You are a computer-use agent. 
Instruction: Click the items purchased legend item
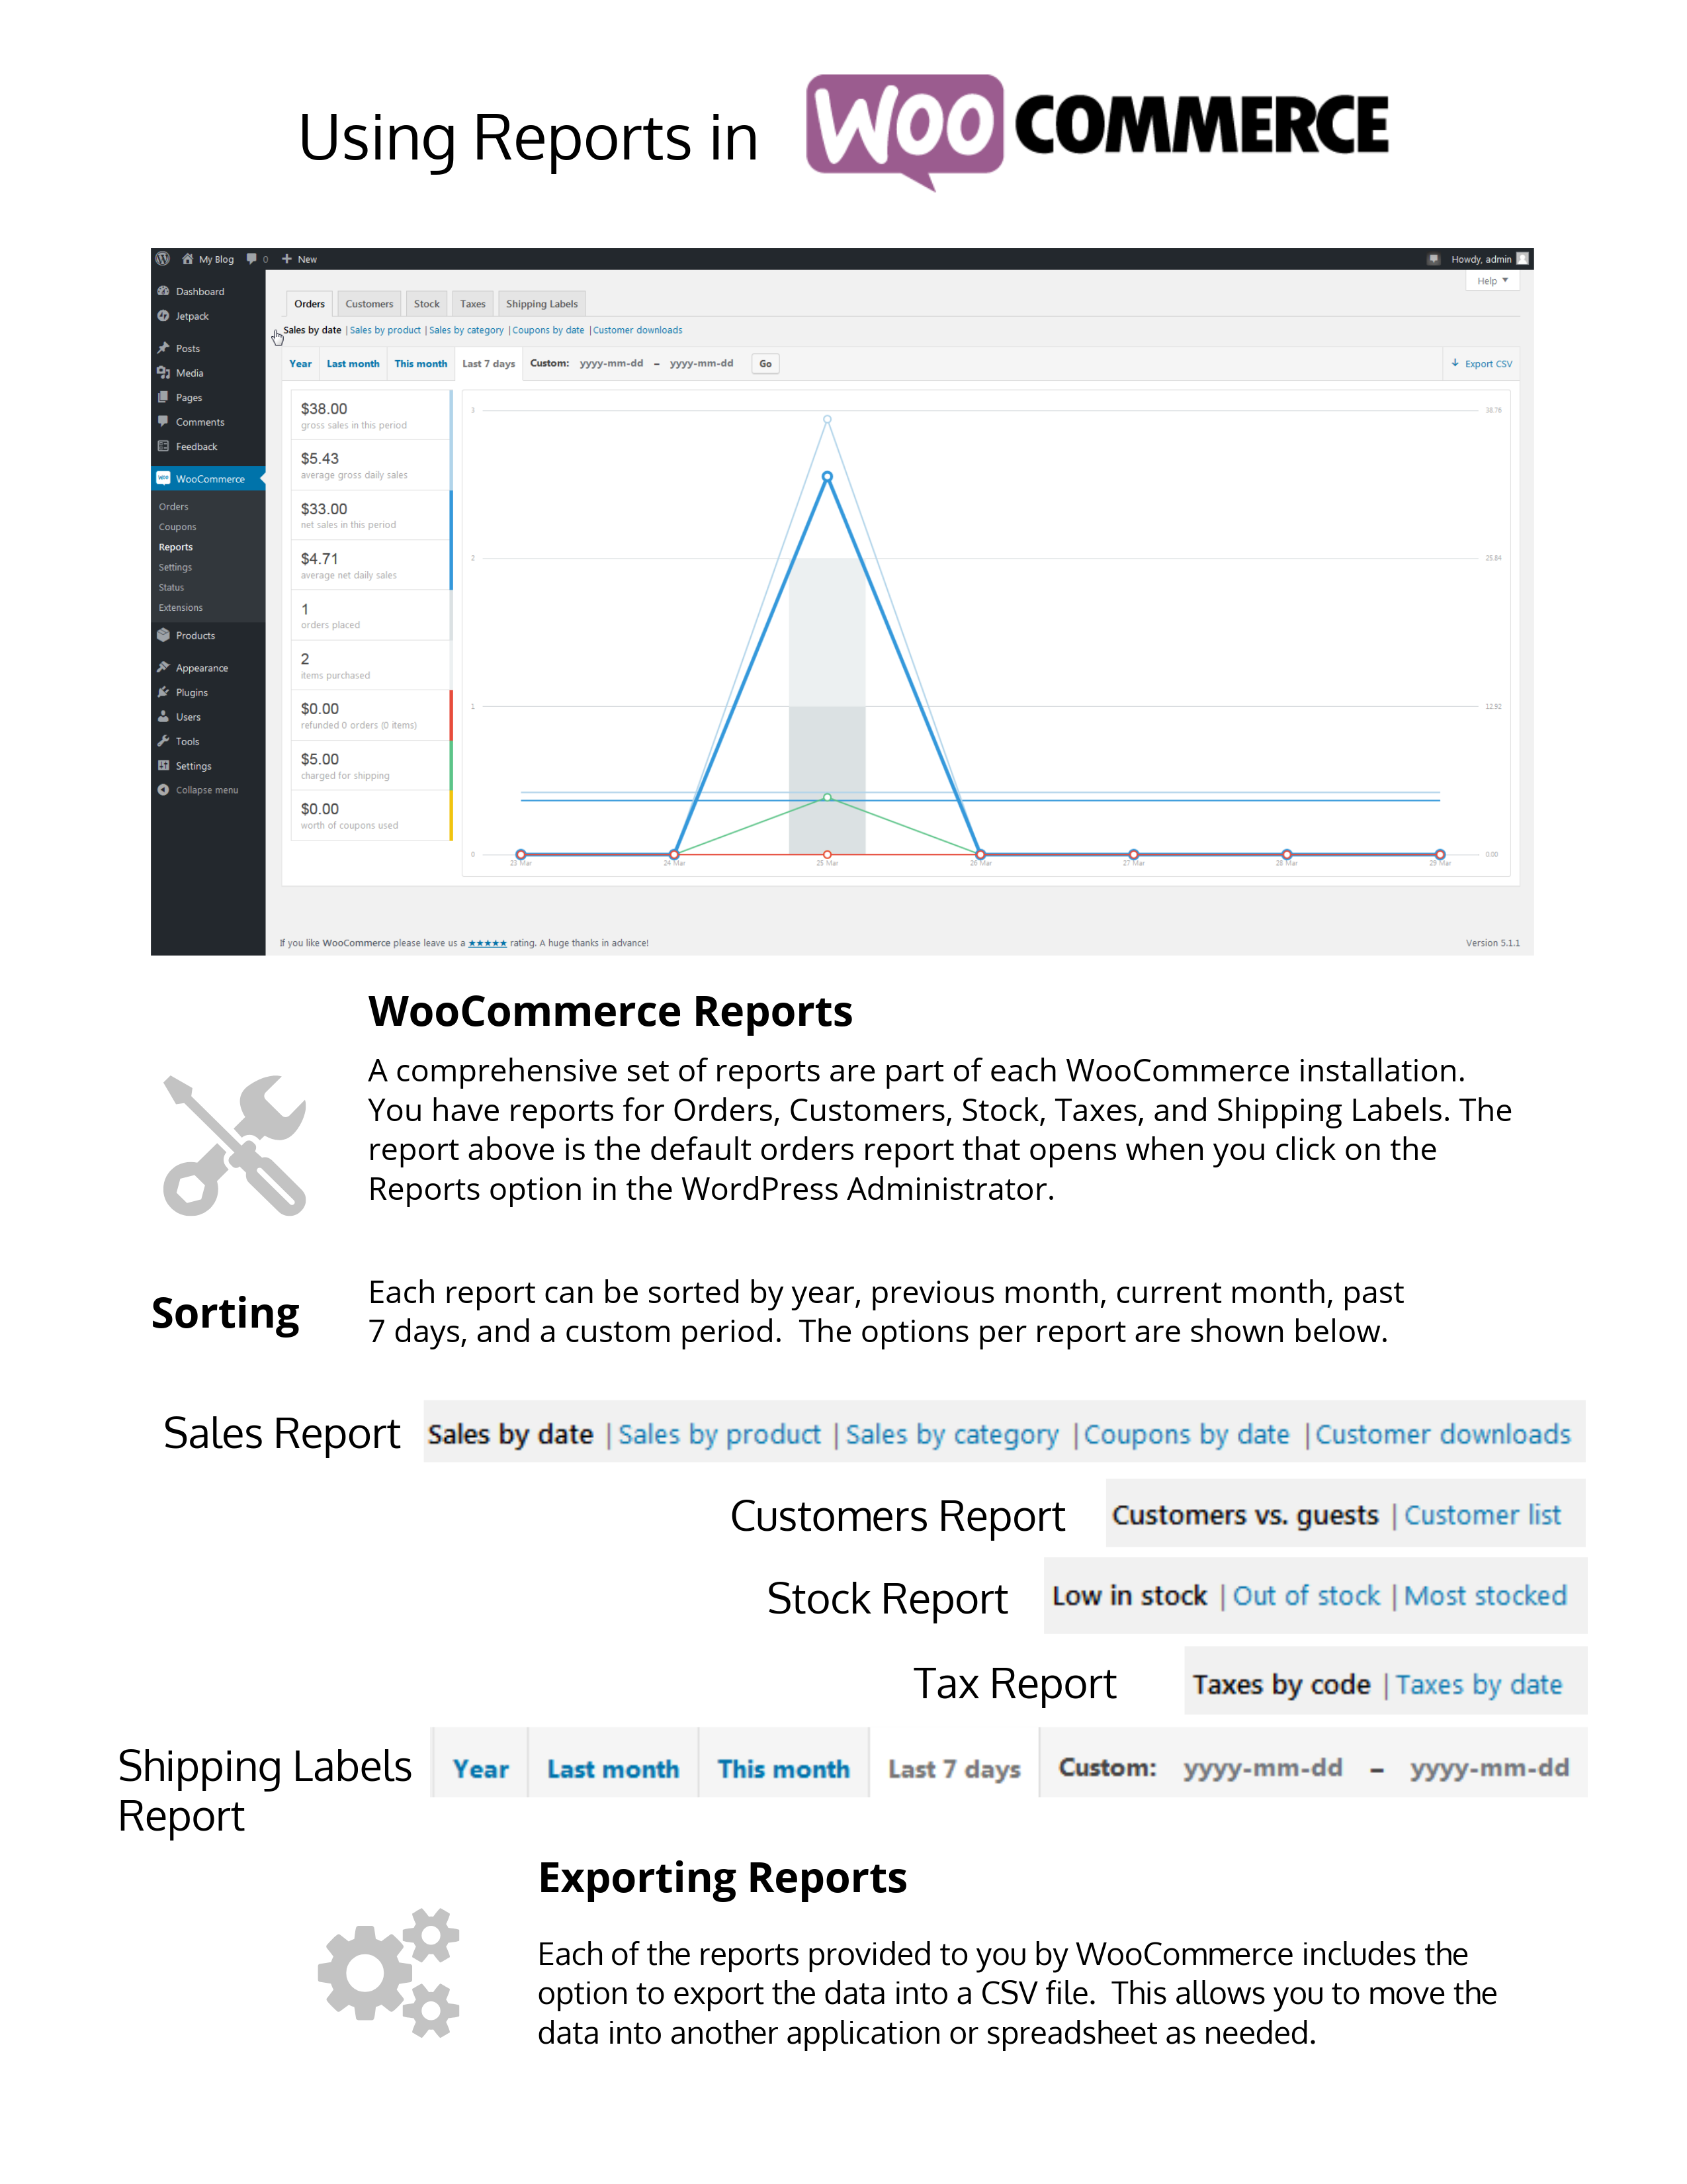coord(370,665)
